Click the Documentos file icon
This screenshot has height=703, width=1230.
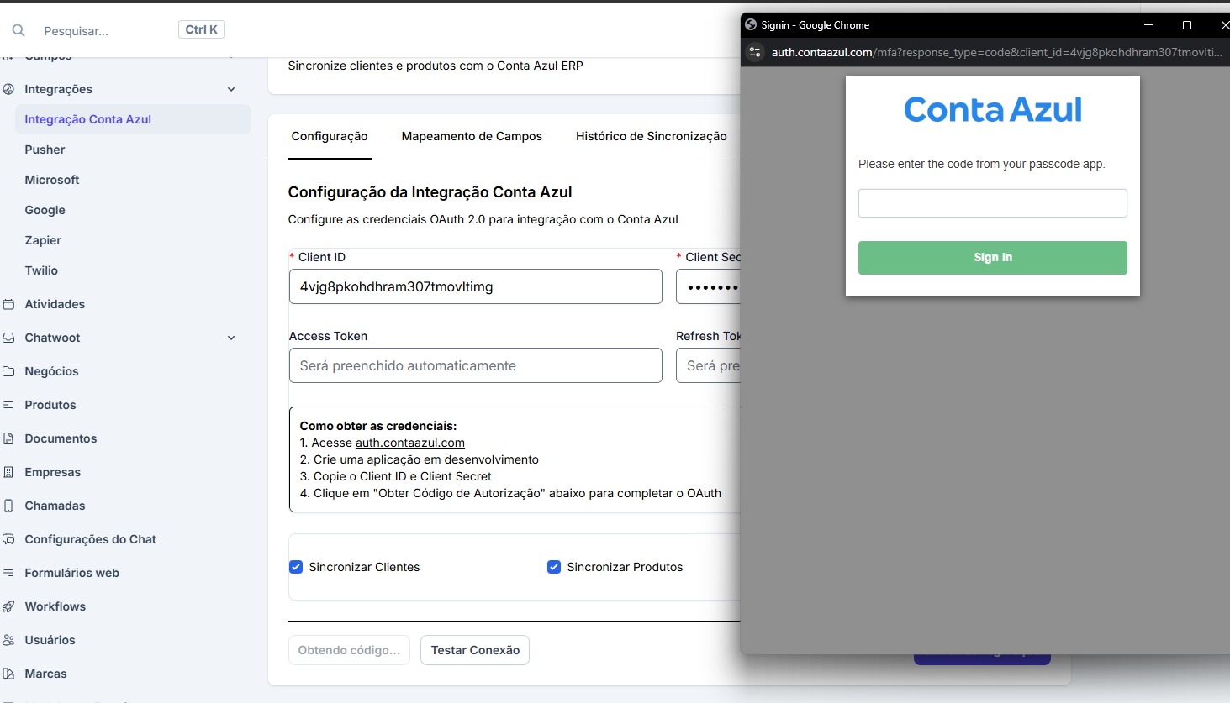[8, 438]
